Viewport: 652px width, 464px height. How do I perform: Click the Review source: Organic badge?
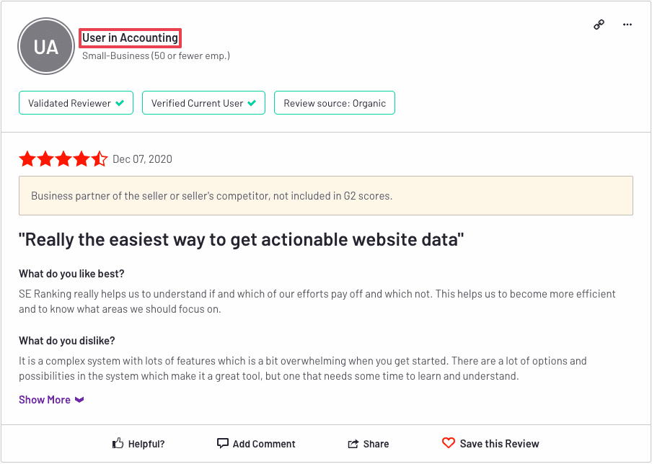tap(335, 102)
